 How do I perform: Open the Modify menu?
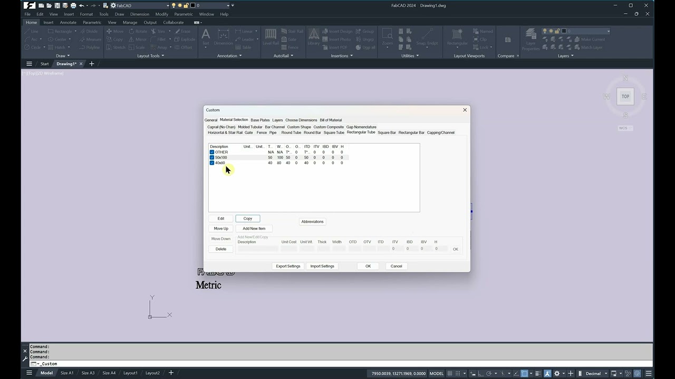coord(162,14)
